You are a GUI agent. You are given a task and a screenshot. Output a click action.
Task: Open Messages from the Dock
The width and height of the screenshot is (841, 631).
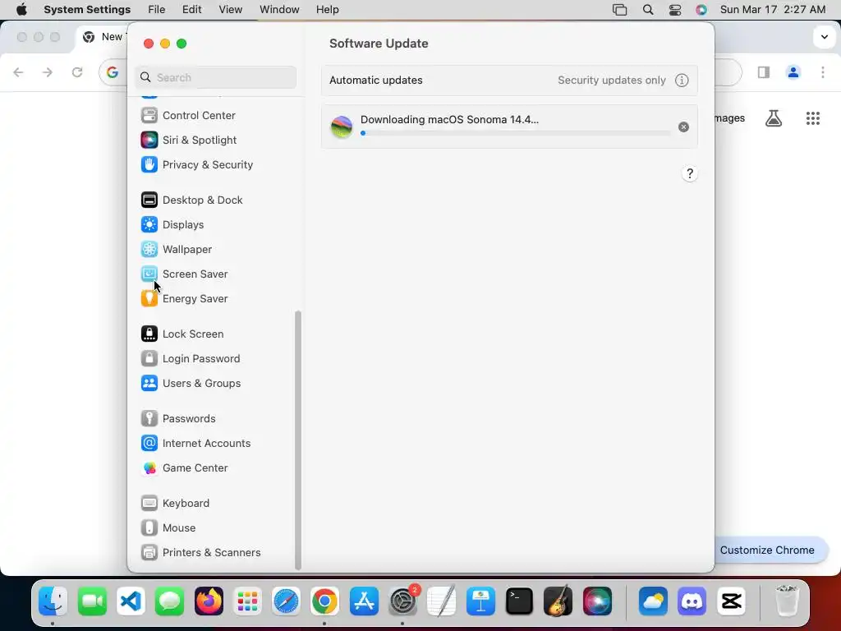169,601
